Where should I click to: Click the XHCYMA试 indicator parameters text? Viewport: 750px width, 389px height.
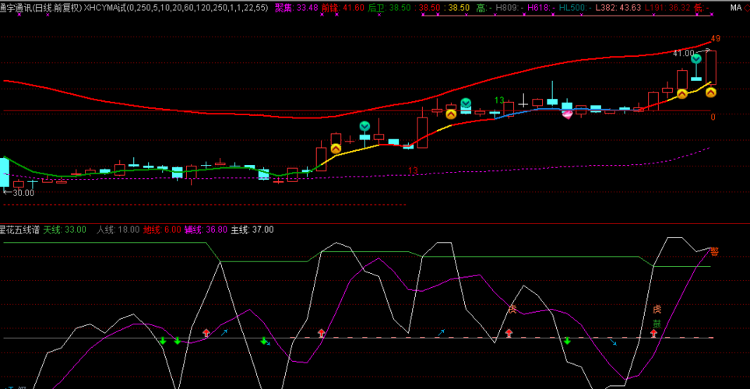click(x=176, y=8)
